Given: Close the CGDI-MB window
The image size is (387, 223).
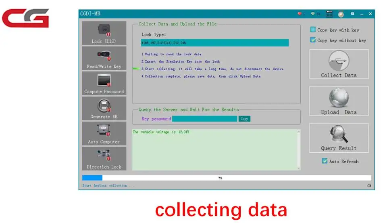Looking at the screenshot, I should pyautogui.click(x=370, y=14).
